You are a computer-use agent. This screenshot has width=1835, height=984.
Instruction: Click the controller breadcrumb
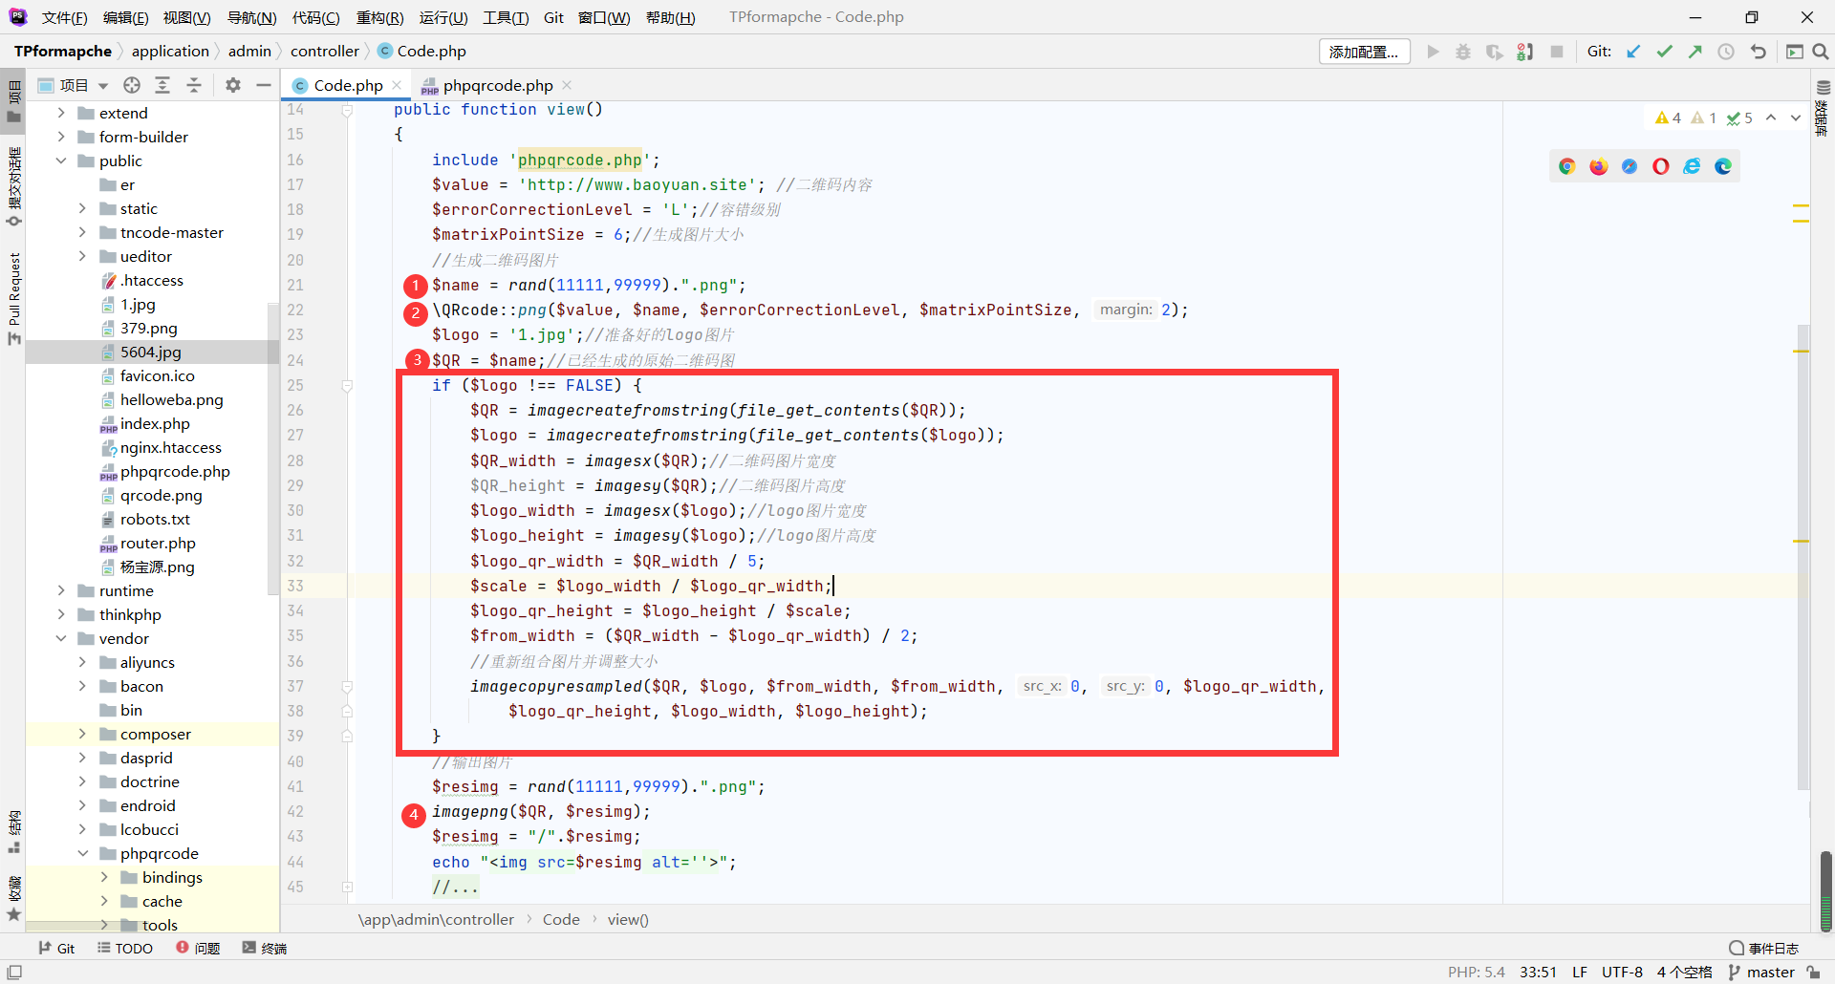point(325,52)
